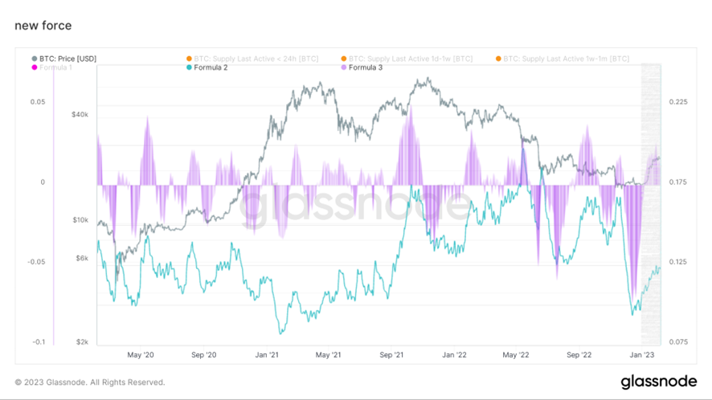Click the $40k price axis label
Viewport: 712px width, 400px height.
(80, 115)
